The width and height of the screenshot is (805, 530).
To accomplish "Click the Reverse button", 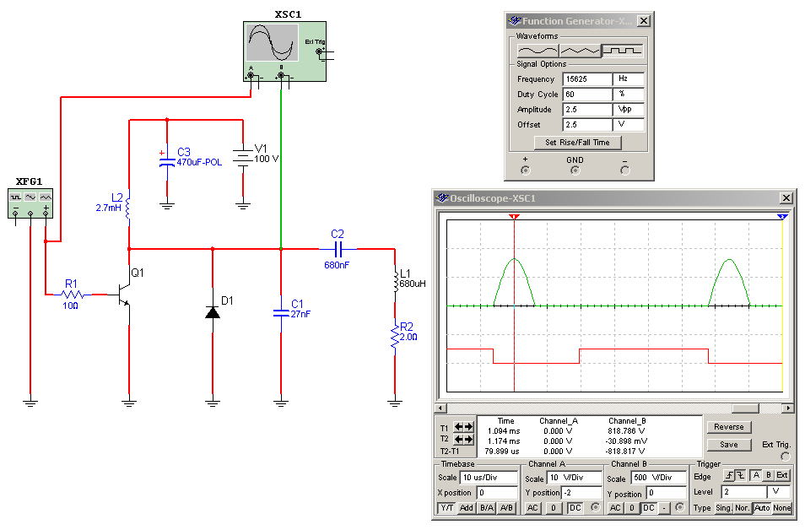I will [x=728, y=427].
